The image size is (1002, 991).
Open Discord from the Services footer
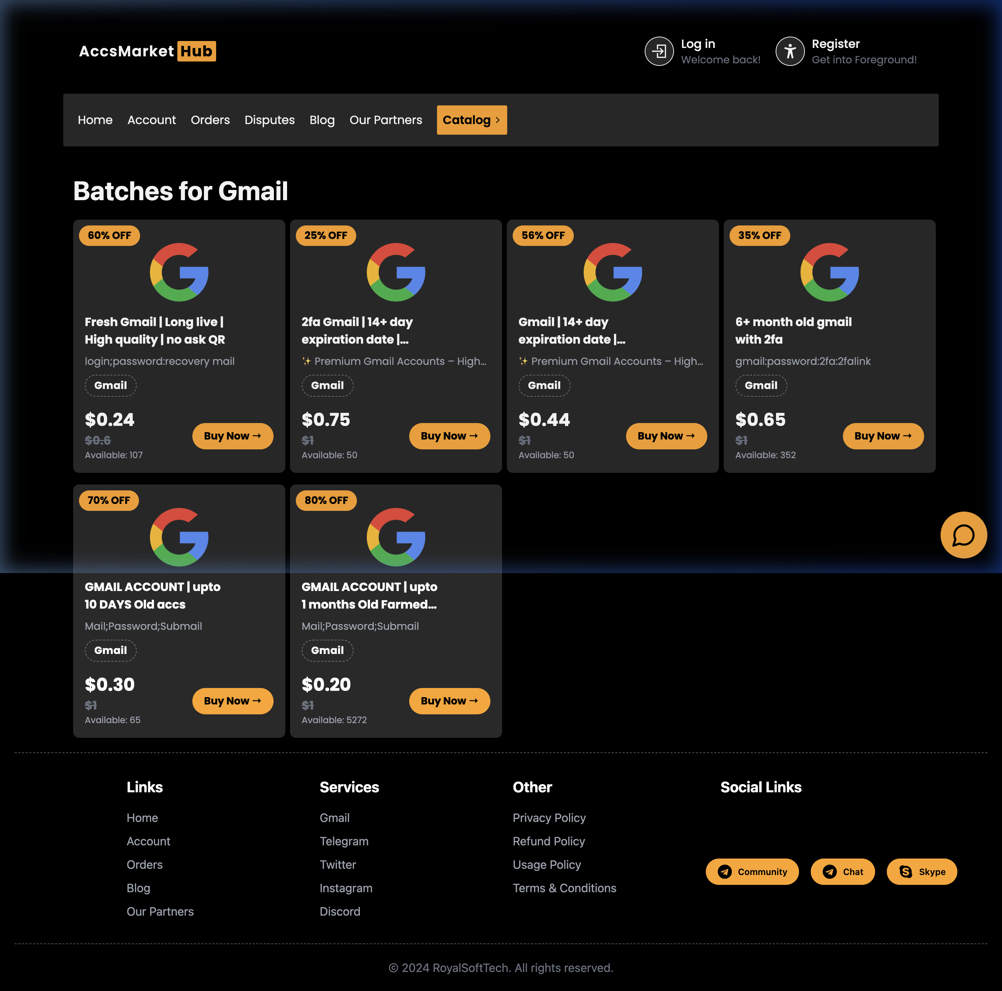[x=340, y=912]
